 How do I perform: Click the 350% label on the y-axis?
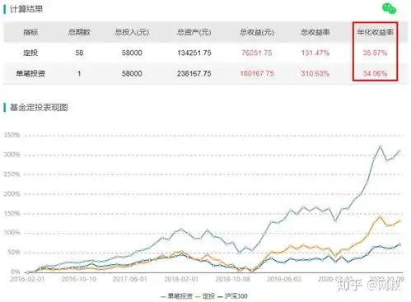coord(12,135)
